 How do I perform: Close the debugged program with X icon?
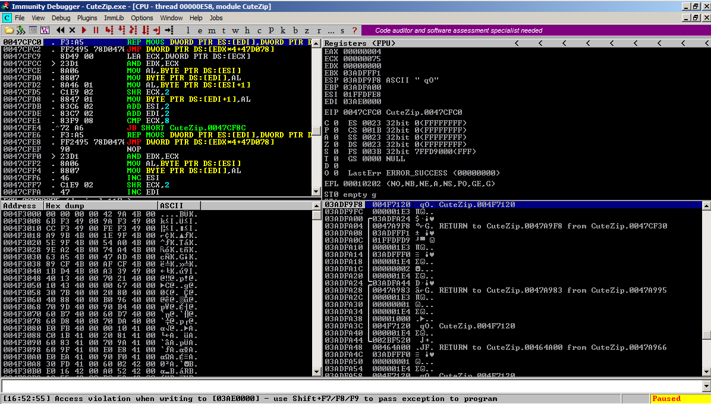click(72, 30)
